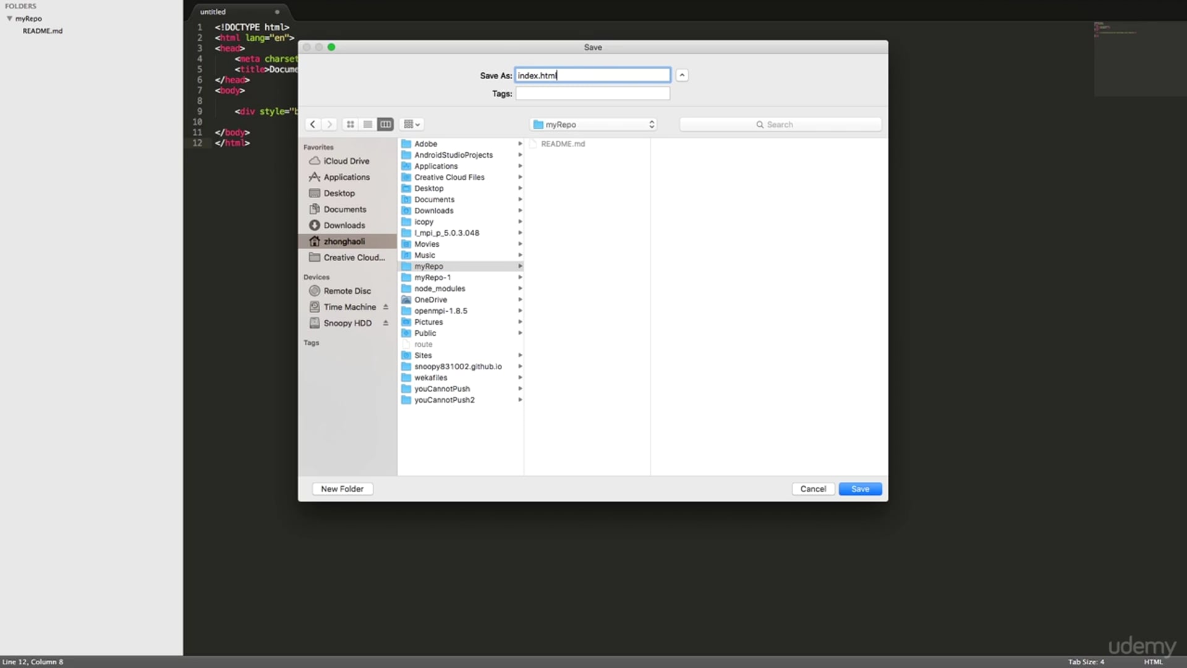Collapse the myRepo folder in the sidebar

point(9,19)
